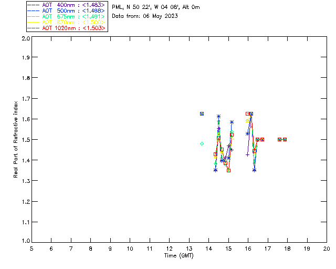Image resolution: width=336 pixels, height=269 pixels.
Task: Click y-axis tick label 1.7
Action: (26, 99)
